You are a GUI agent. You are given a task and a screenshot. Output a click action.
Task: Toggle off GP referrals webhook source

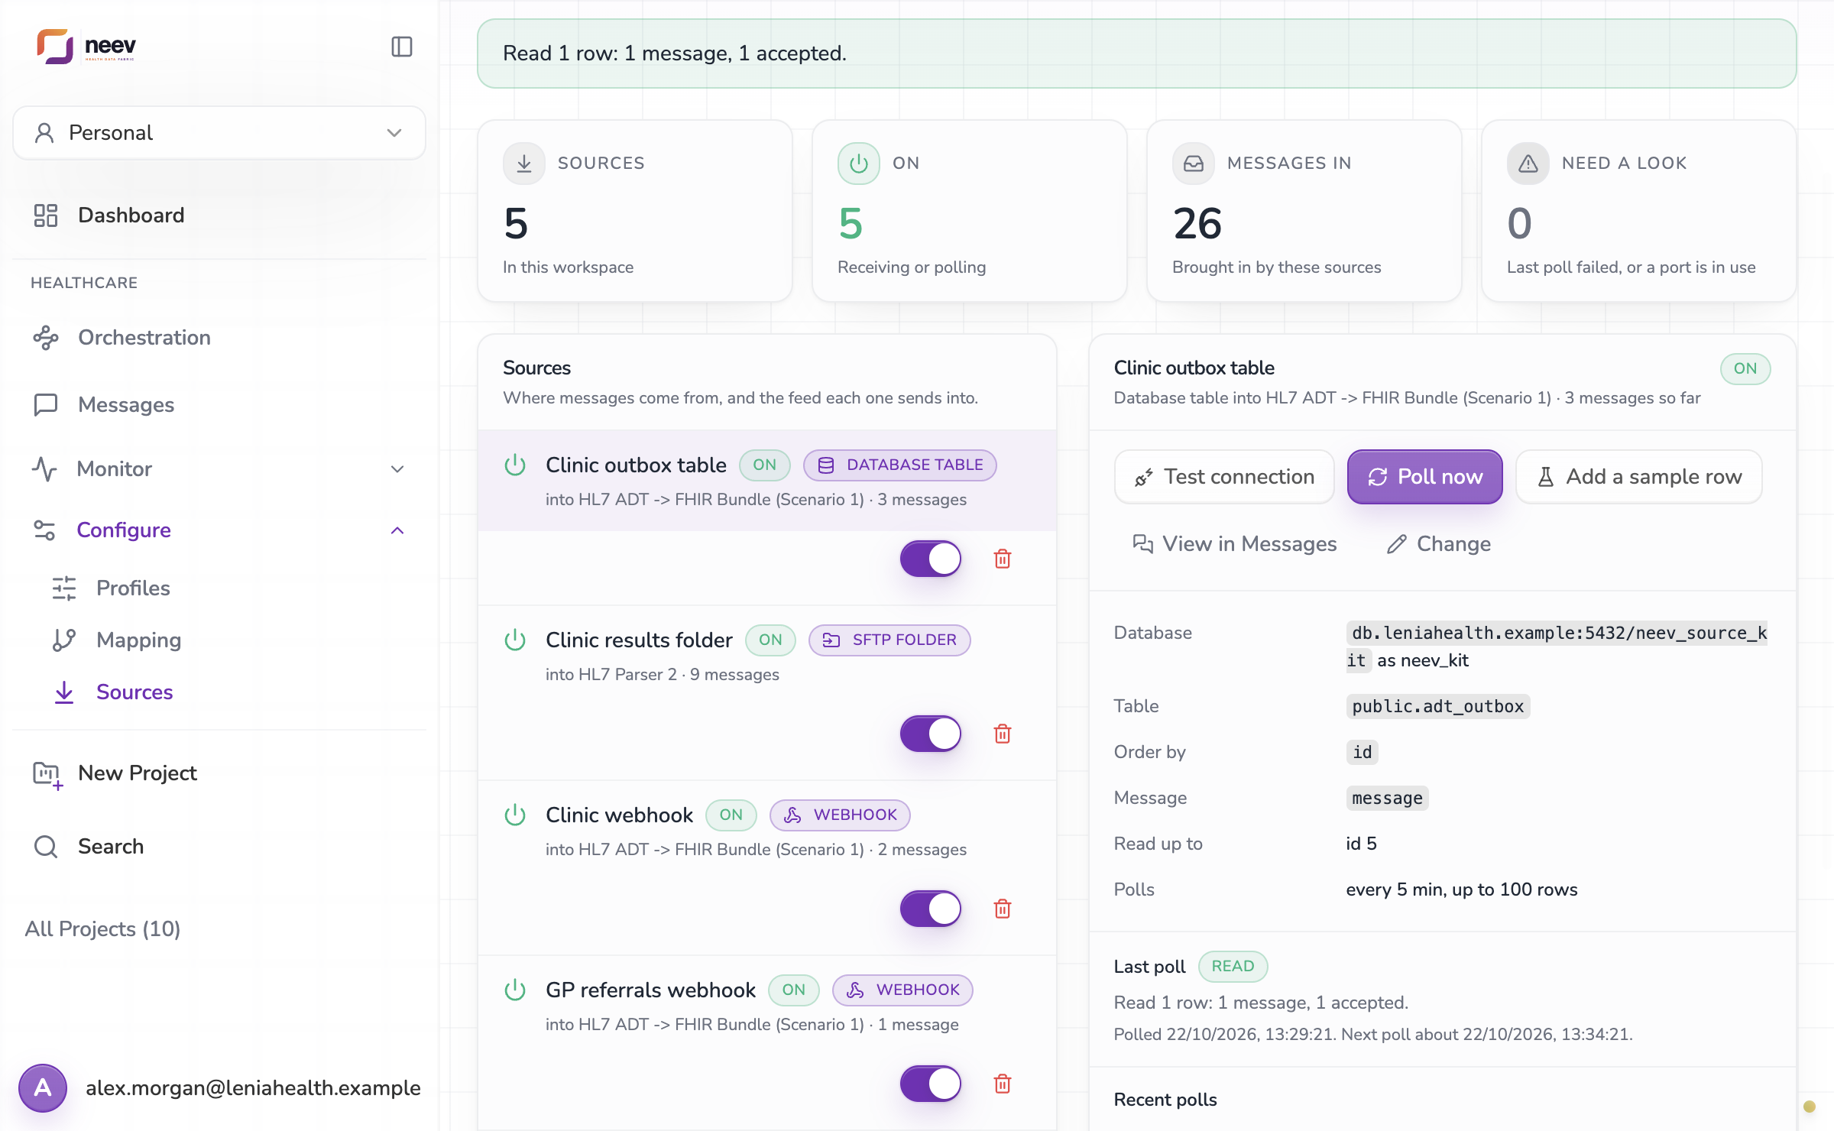click(x=931, y=1084)
